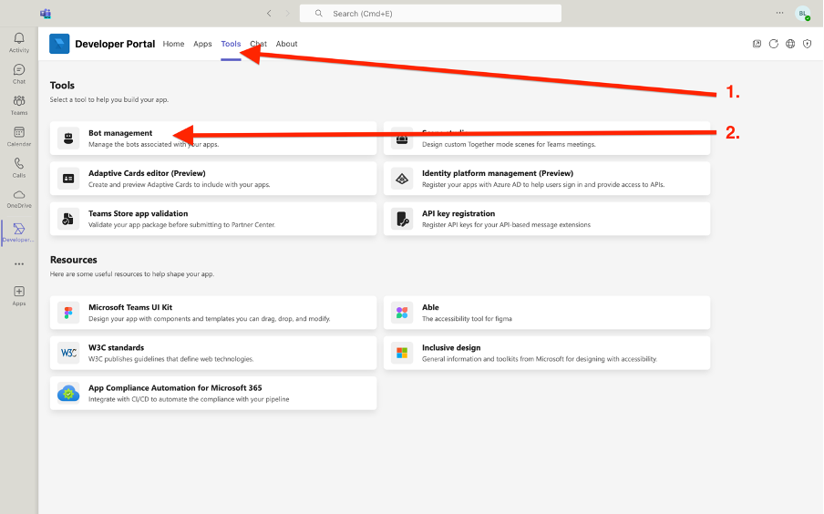This screenshot has width=824, height=514.
Task: Open OneDrive in the left sidebar
Action: [19, 199]
